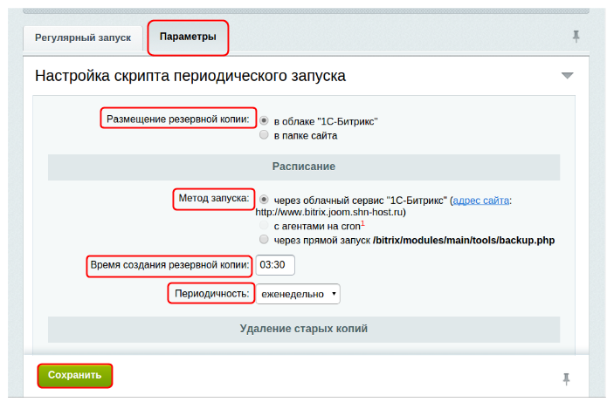Open the Периодичность dropdown set to еженедельно

[298, 294]
